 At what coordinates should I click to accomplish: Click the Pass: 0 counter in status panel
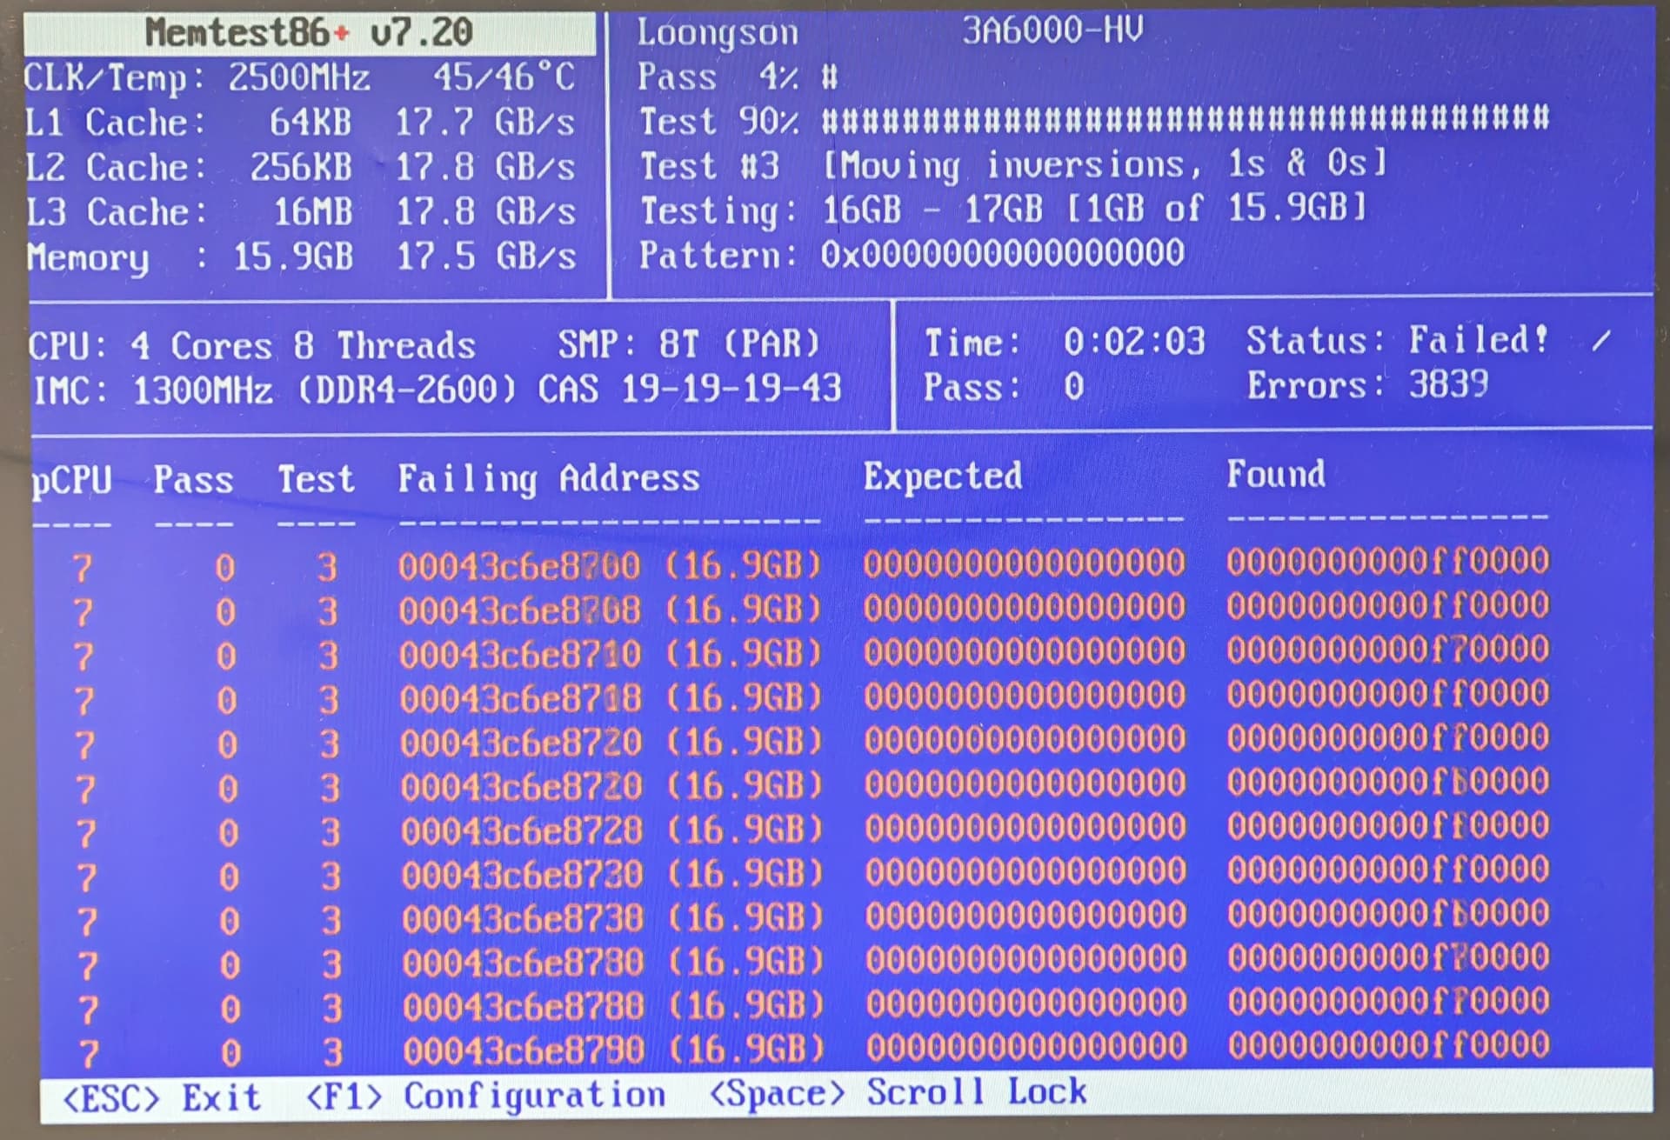(1005, 387)
